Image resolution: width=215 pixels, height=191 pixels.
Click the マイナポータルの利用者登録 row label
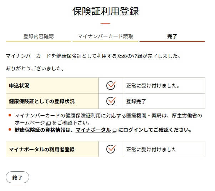[x=42, y=149]
